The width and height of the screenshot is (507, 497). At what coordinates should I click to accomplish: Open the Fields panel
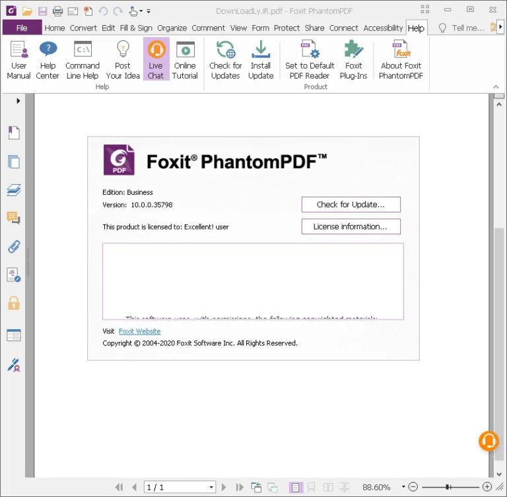pyautogui.click(x=14, y=335)
